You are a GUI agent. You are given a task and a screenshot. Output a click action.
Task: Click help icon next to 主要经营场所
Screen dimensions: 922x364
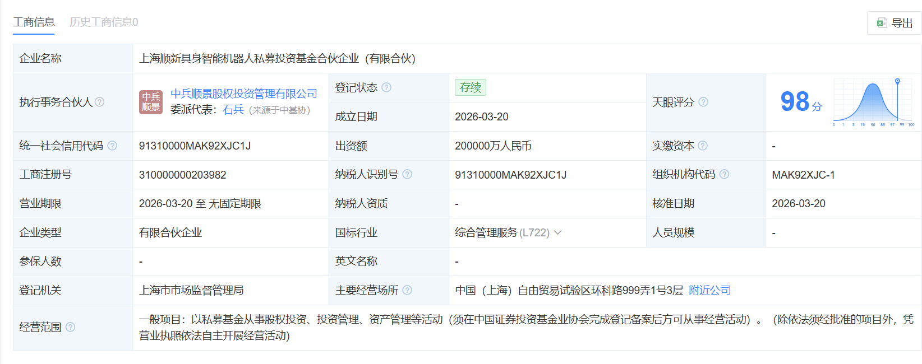click(x=407, y=290)
